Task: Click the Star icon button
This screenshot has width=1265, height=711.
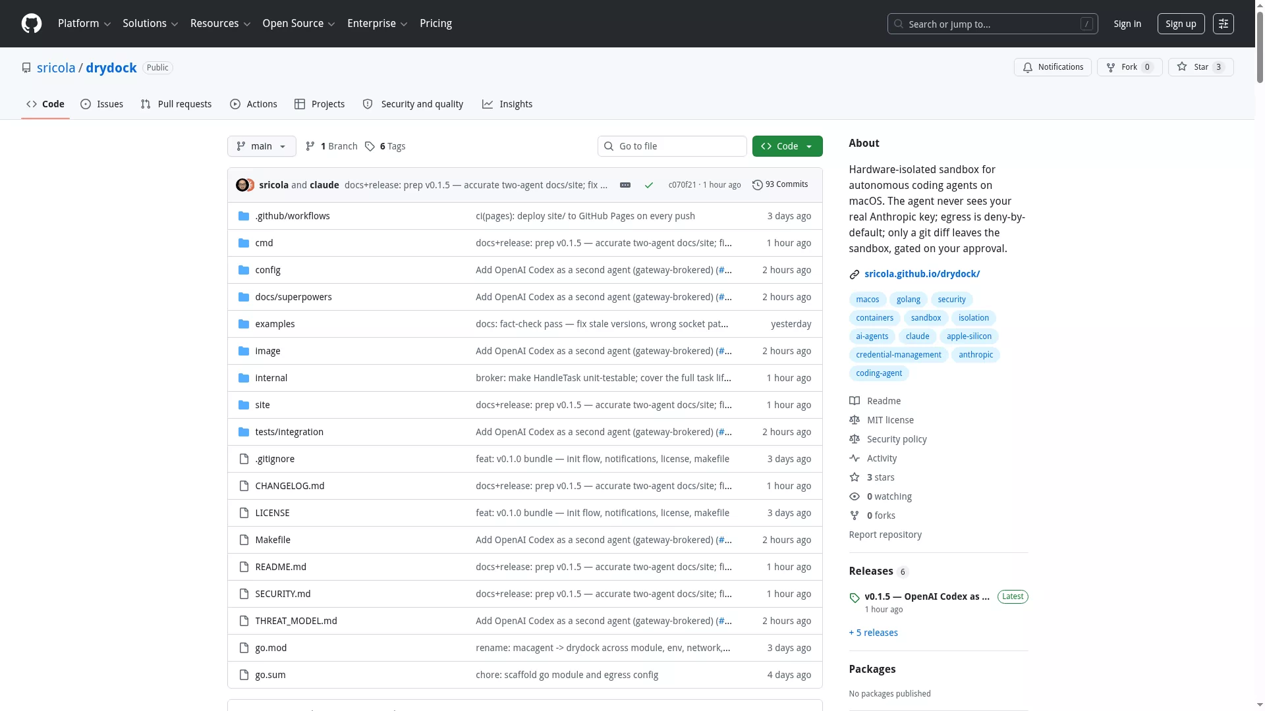Action: click(1182, 67)
